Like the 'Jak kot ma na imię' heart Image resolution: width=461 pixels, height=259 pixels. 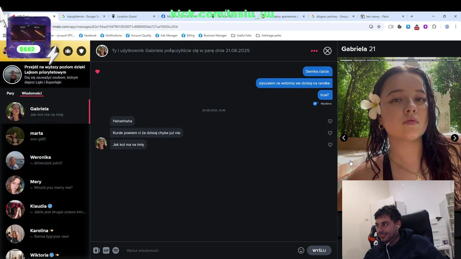tap(330, 145)
